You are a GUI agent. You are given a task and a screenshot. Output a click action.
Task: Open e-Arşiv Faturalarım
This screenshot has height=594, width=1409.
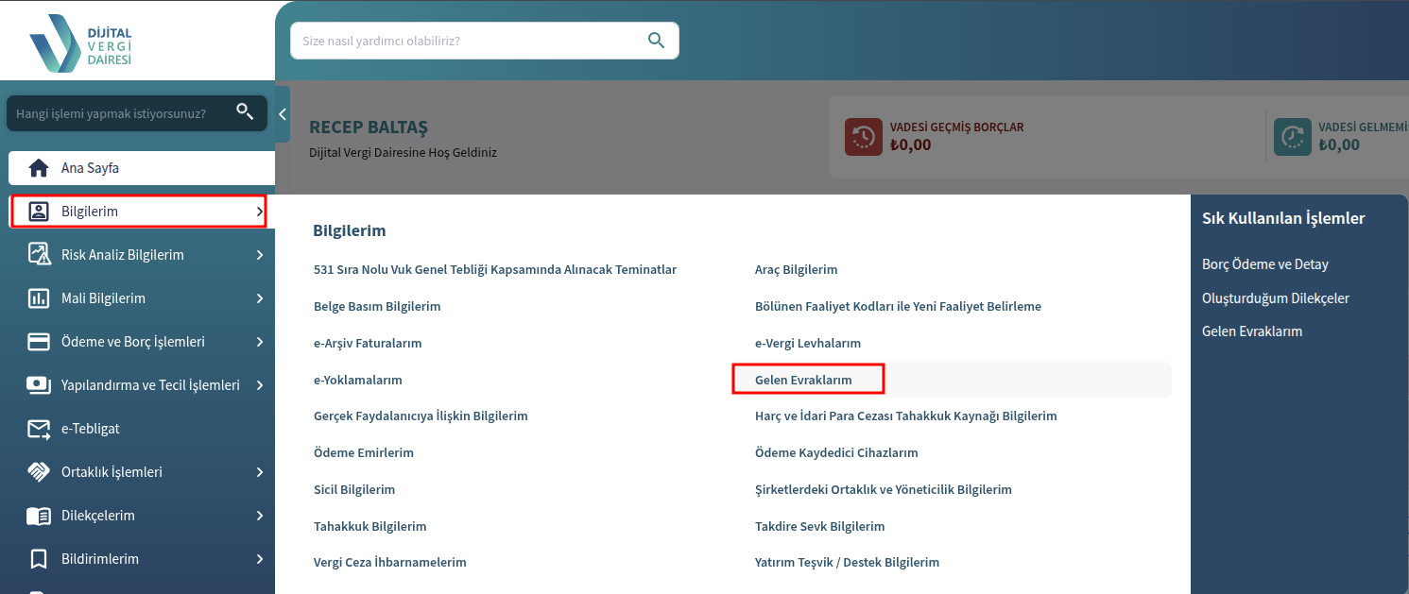click(x=368, y=343)
